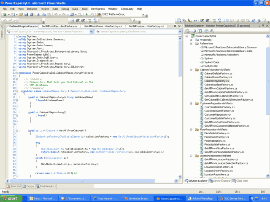This screenshot has height=202, width=270.
Task: Collapse the PowerCapacityDal project node
Action: click(186, 36)
